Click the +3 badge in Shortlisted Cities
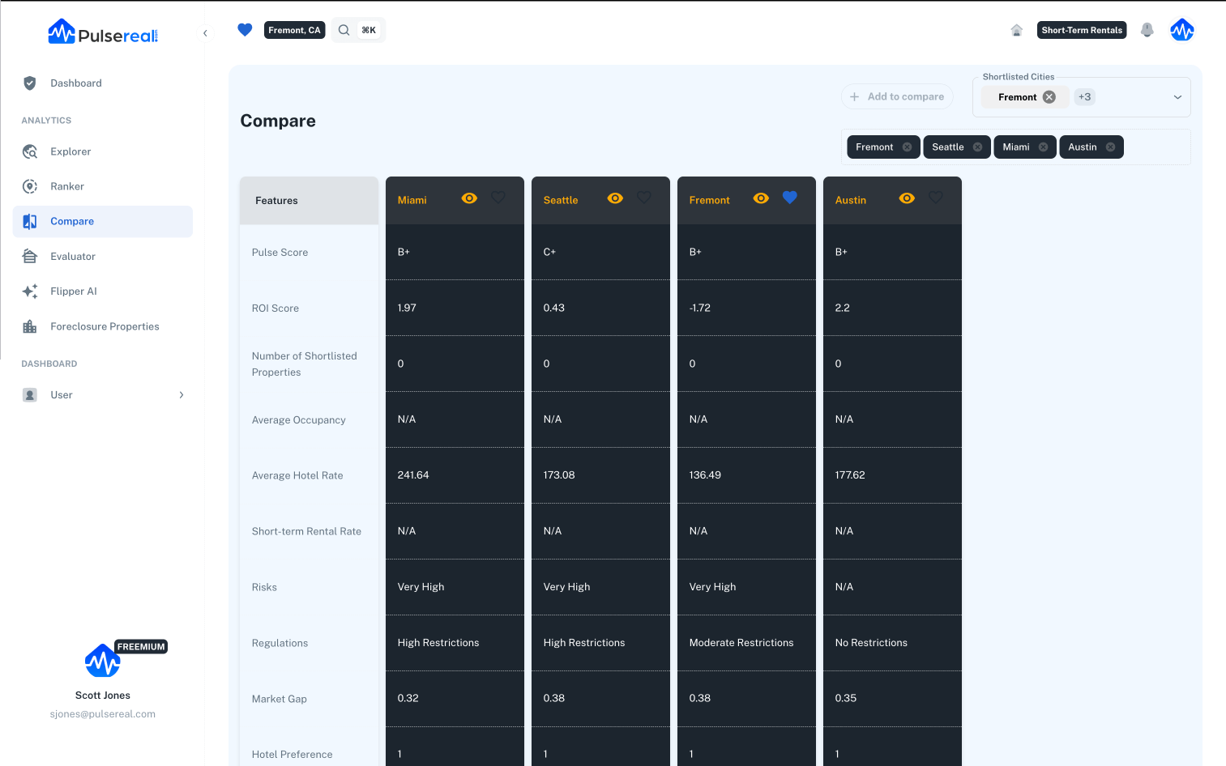Image resolution: width=1226 pixels, height=766 pixels. 1084,97
